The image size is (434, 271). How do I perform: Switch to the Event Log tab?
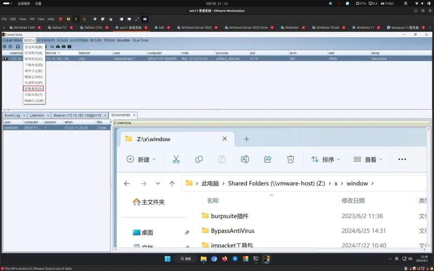point(12,115)
